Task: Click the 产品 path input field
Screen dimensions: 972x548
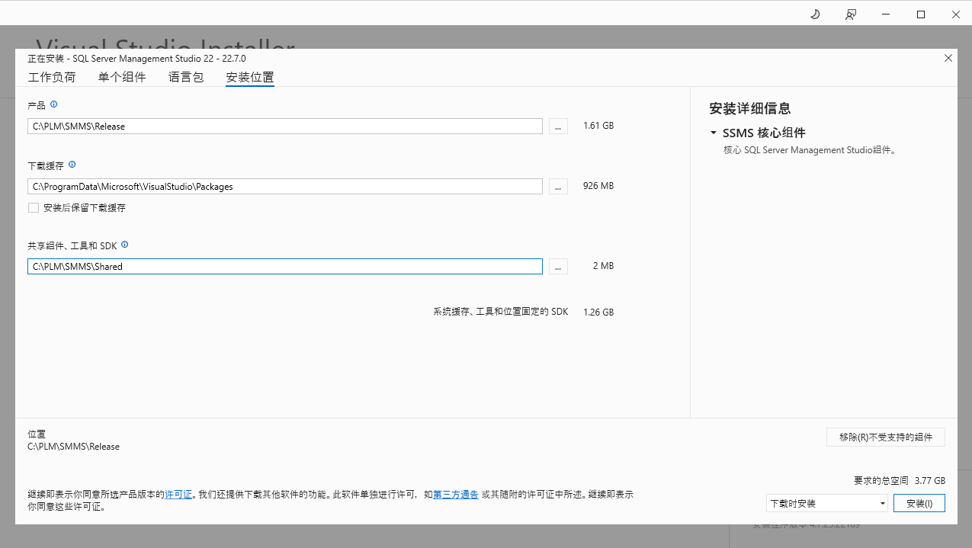Action: [x=285, y=126]
